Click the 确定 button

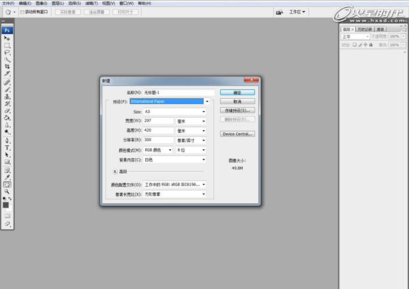[x=237, y=92]
